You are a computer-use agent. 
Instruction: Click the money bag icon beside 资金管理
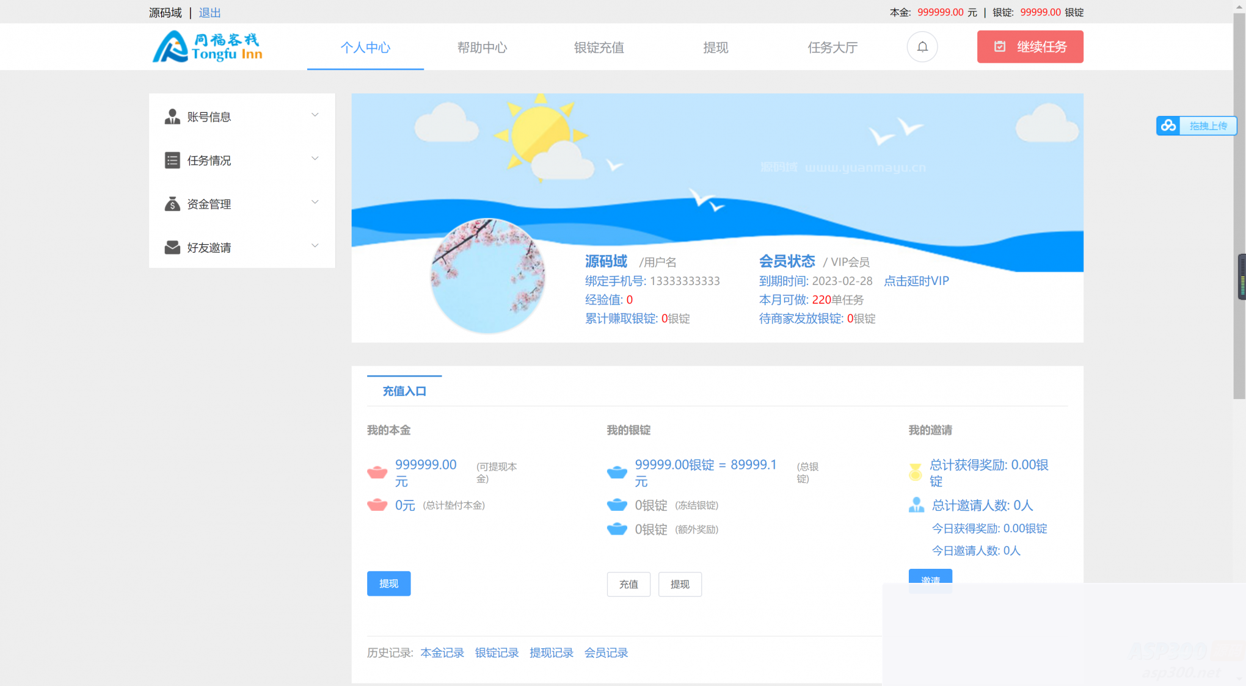172,203
